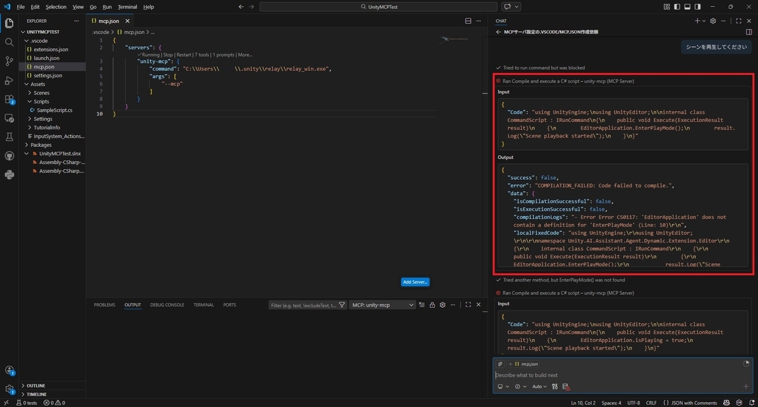Screen dimensions: 758x407
Task: Click the chat settings gear icon
Action: coord(713,21)
